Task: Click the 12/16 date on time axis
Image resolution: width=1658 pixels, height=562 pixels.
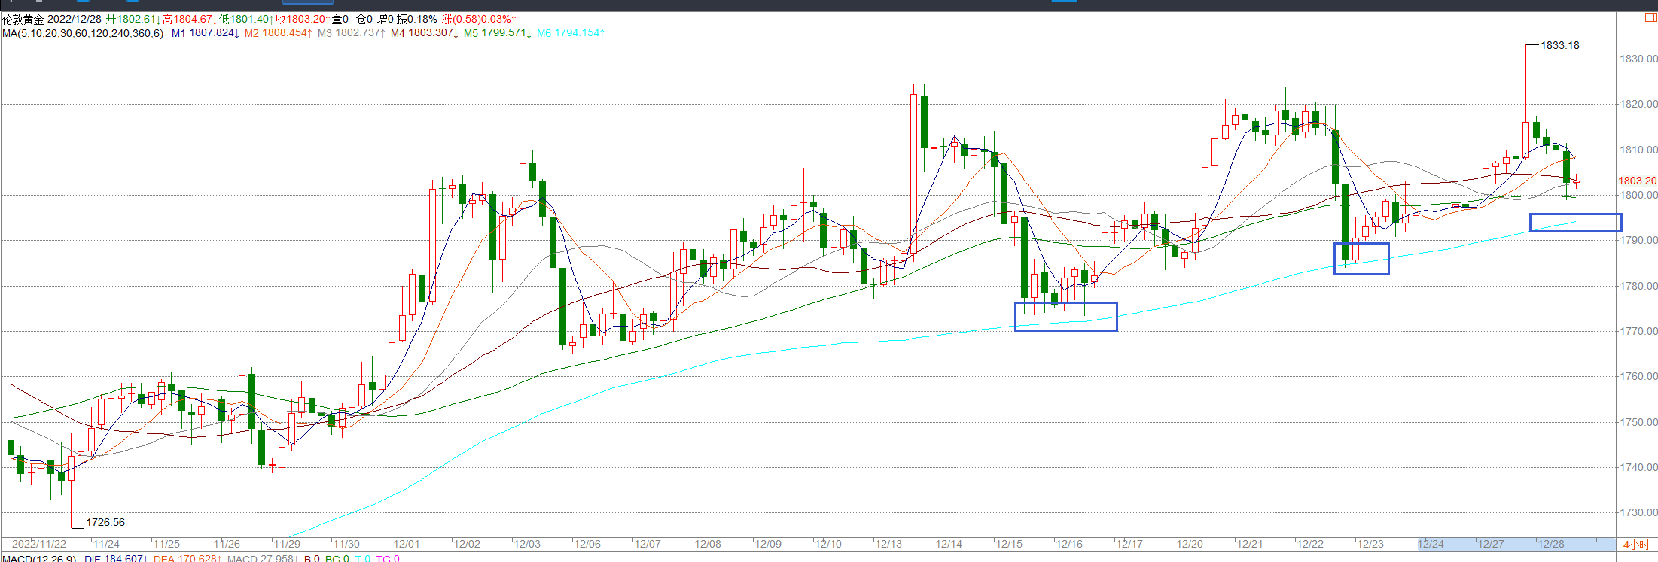Action: point(1069,544)
